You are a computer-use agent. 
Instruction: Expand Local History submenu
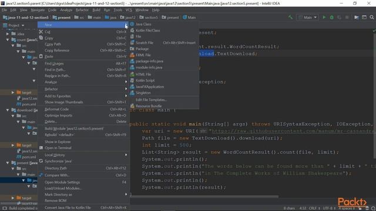[83, 155]
